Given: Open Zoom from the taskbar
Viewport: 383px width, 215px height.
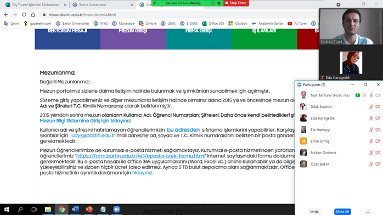Looking at the screenshot, I should point(116,210).
